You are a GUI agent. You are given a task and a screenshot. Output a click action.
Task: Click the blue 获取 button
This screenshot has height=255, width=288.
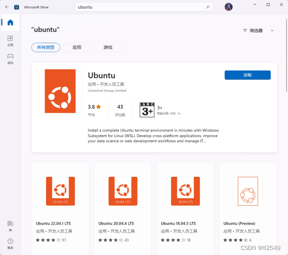[x=247, y=75]
